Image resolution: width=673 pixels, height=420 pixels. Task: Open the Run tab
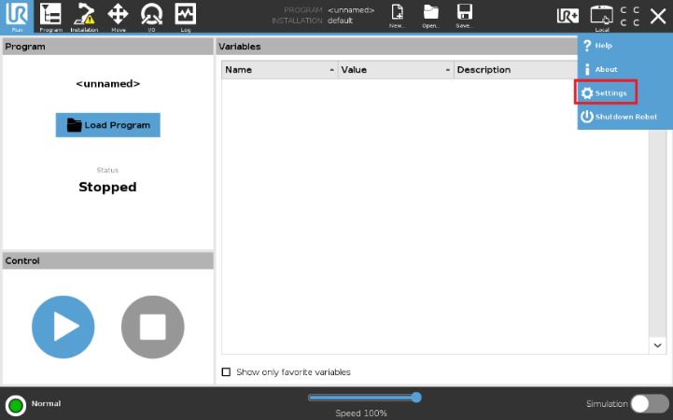17,17
